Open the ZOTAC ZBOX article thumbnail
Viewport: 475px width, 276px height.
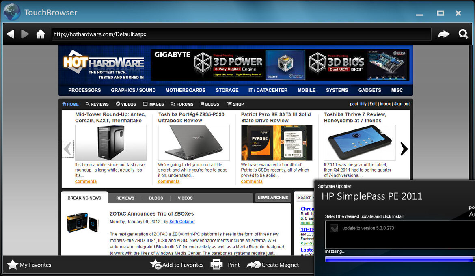point(83,222)
